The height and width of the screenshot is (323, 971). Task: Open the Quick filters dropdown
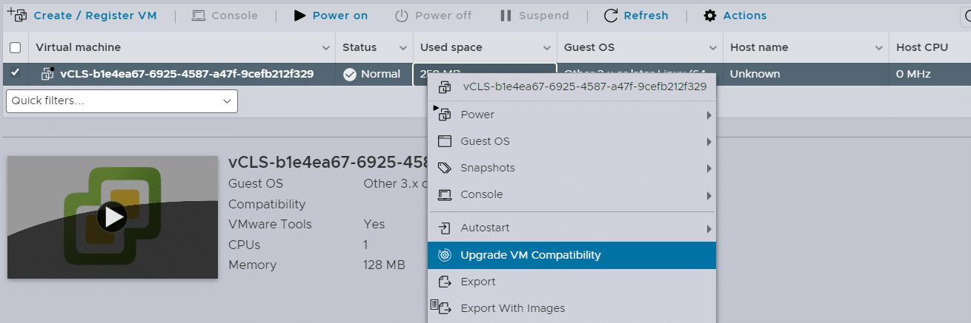click(122, 101)
